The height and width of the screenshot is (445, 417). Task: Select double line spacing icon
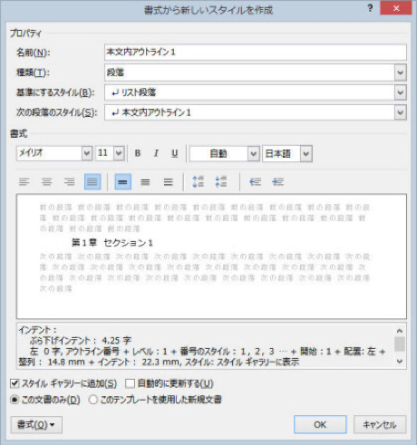point(169,182)
